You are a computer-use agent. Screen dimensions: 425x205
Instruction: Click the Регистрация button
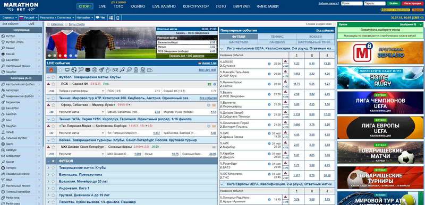pos(413,4)
